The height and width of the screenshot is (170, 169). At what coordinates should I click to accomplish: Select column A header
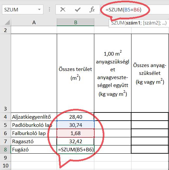point(34,22)
